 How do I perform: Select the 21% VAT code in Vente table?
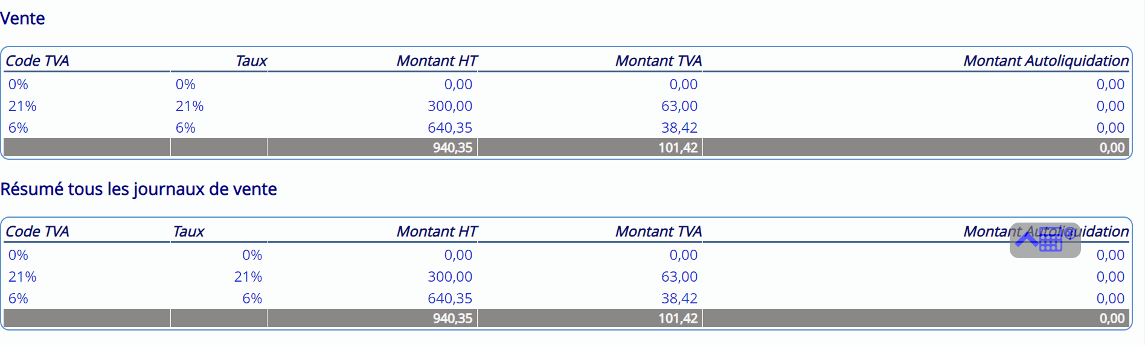pos(22,106)
